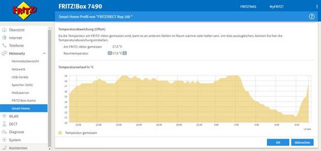Open Internet via its globe icon
This screenshot has width=321, height=151.
[4, 38]
